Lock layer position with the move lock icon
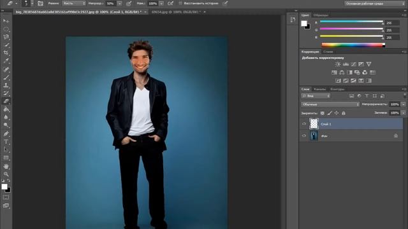Image resolution: width=408 pixels, height=229 pixels. click(337, 113)
